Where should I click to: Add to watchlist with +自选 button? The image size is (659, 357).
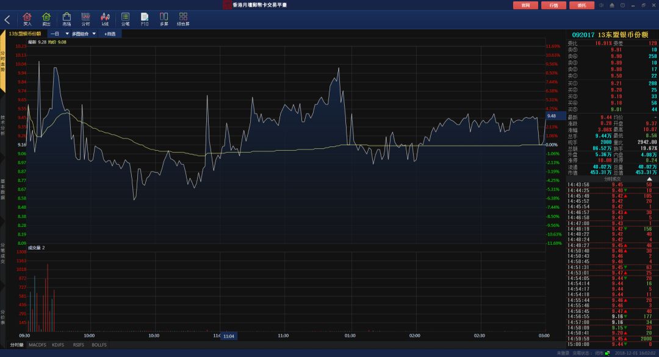[110, 34]
